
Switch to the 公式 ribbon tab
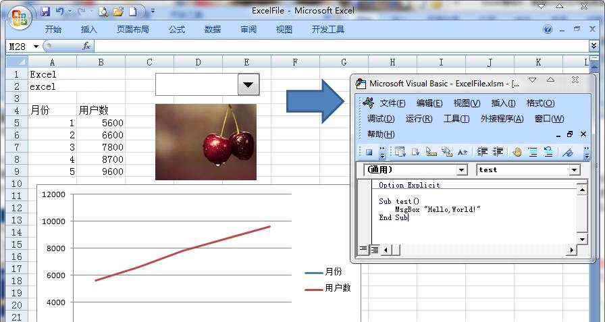click(x=177, y=29)
